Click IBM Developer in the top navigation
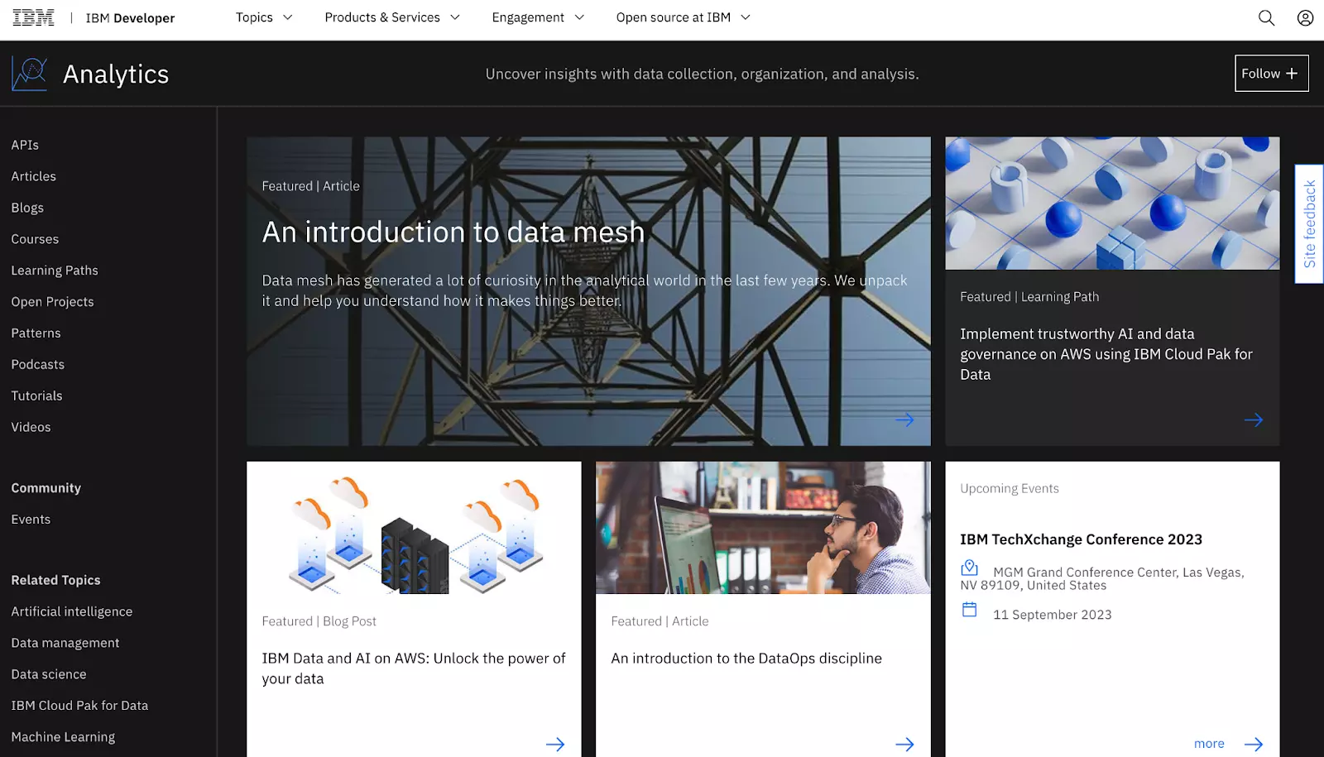The image size is (1324, 757). point(129,17)
